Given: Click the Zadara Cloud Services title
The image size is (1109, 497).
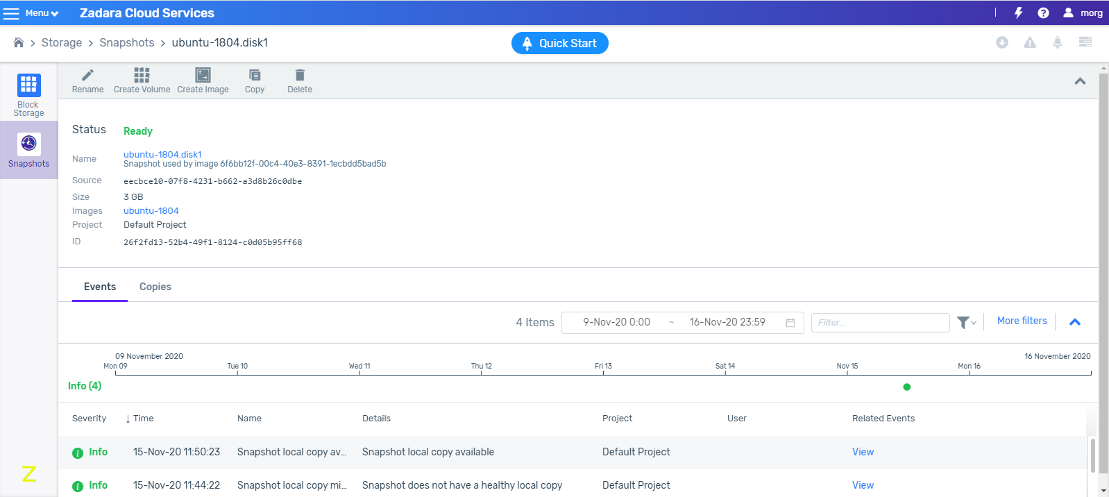Looking at the screenshot, I should [x=146, y=13].
